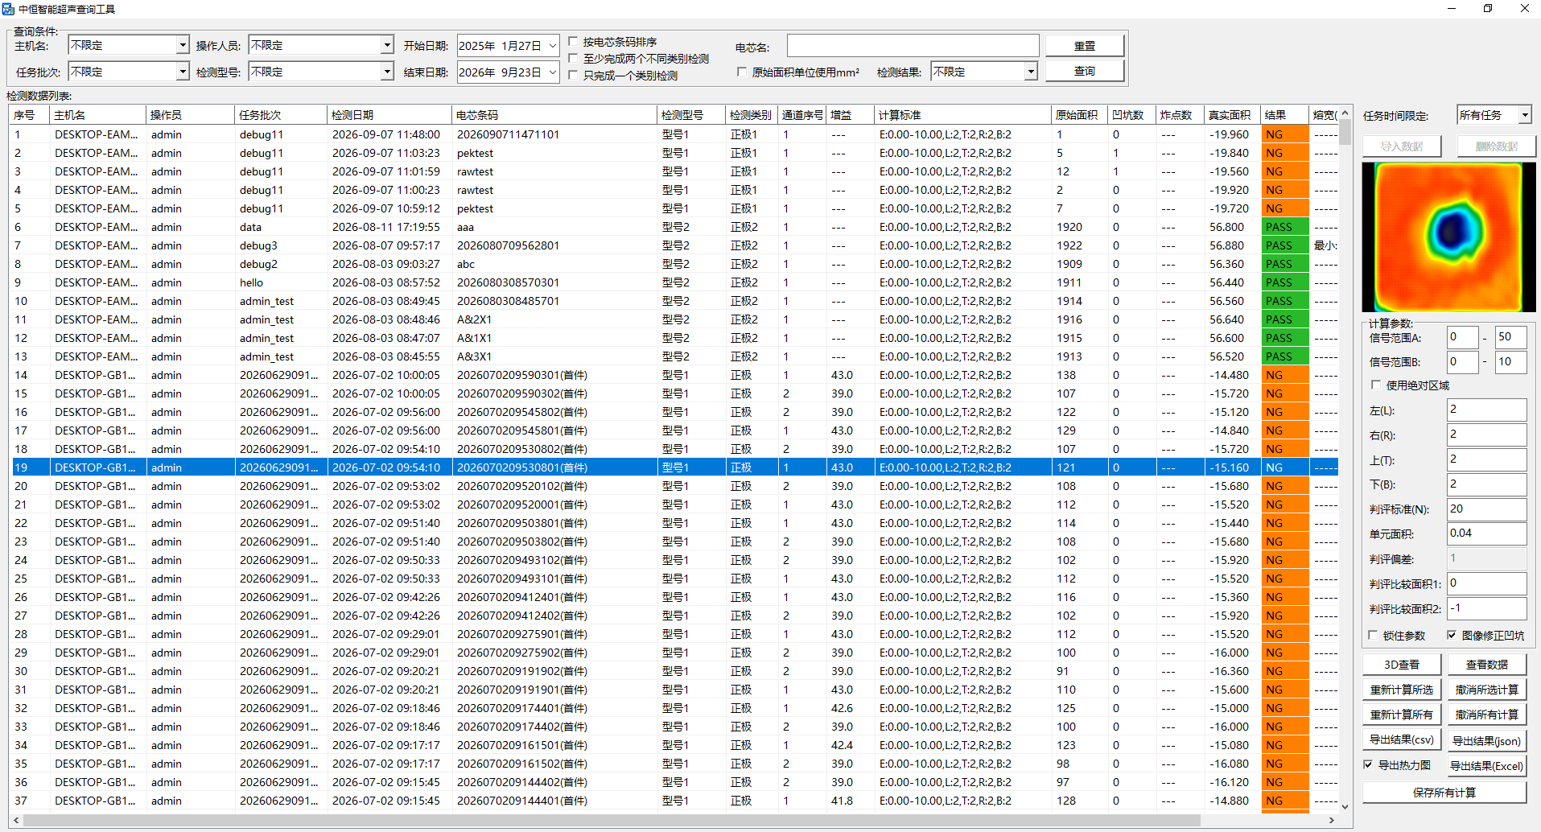Screen dimensions: 1541x832
Task: Click the 单元面积 field showing 0.04
Action: click(x=1486, y=533)
